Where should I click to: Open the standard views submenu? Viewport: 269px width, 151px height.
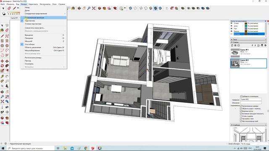coord(44,13)
